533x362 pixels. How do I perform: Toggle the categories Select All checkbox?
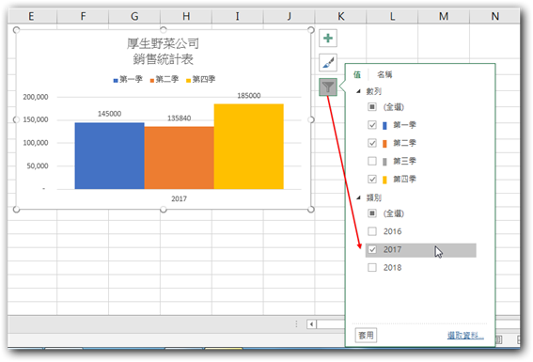pyautogui.click(x=372, y=213)
